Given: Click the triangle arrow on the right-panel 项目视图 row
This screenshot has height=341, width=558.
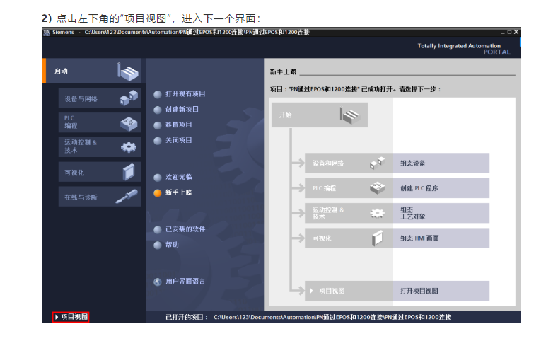Looking at the screenshot, I should tap(311, 291).
